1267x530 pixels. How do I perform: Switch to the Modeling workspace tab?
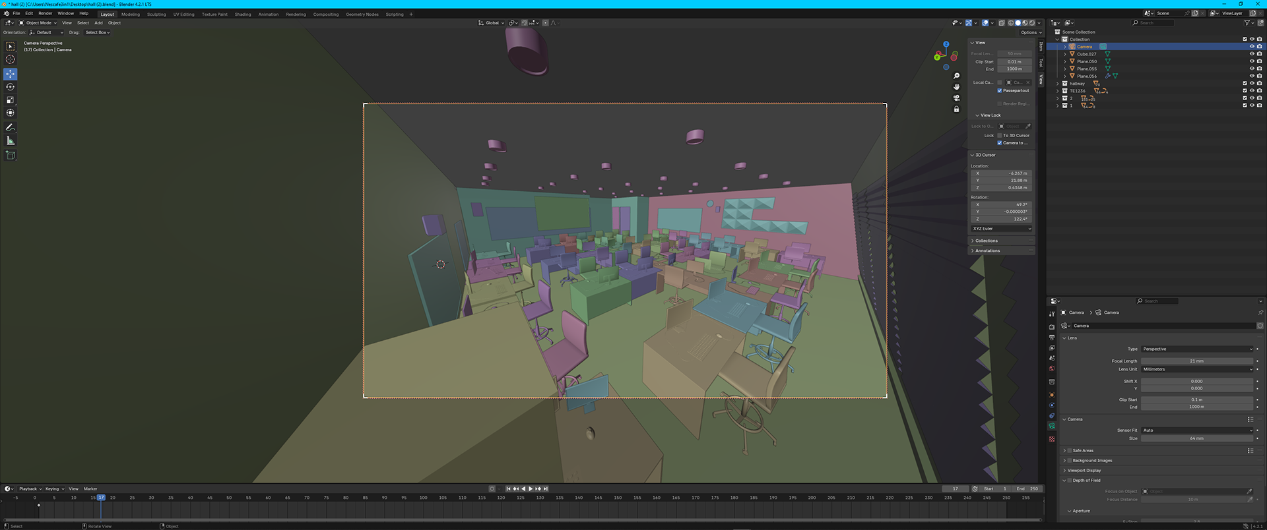[130, 14]
